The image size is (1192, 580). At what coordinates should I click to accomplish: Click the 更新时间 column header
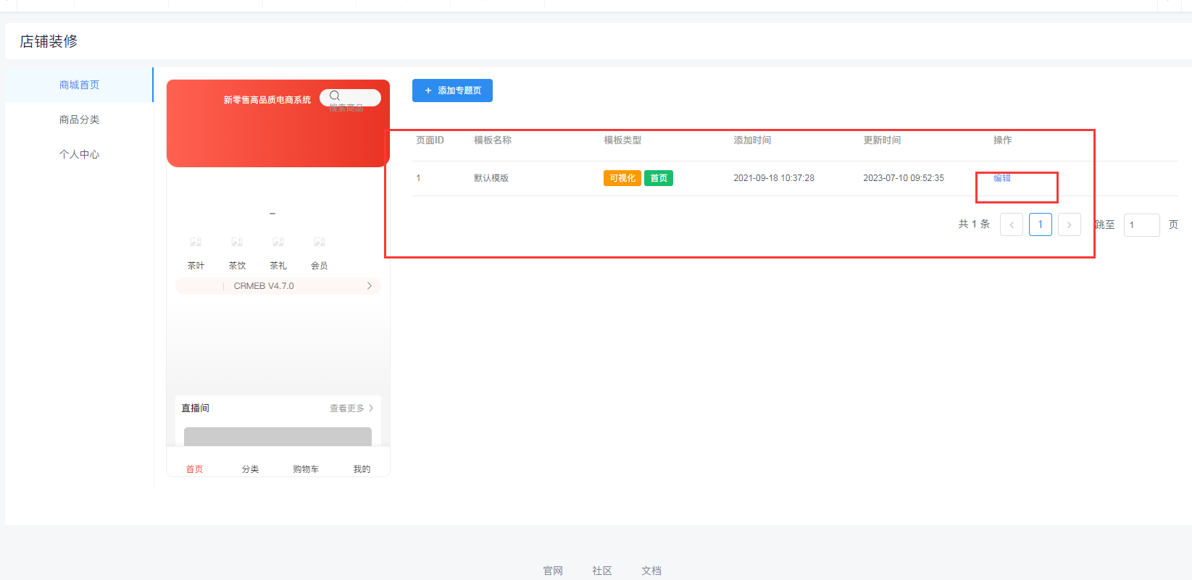882,140
